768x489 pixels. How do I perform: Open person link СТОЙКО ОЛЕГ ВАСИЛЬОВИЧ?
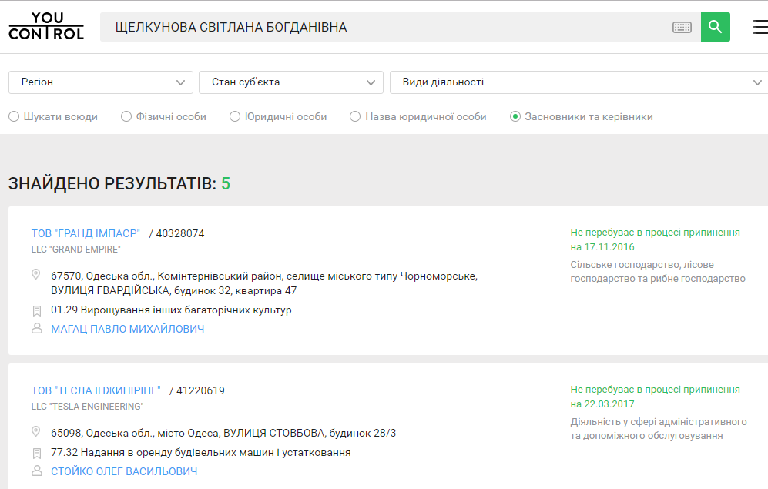125,471
